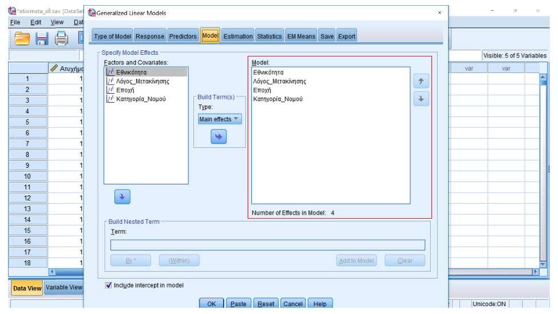Select row 18 header in data editor
This screenshot has width=558, height=314.
pyautogui.click(x=27, y=263)
